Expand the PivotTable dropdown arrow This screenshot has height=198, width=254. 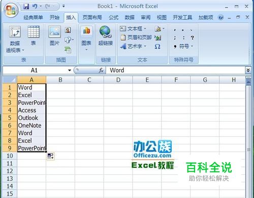pyautogui.click(x=23, y=50)
